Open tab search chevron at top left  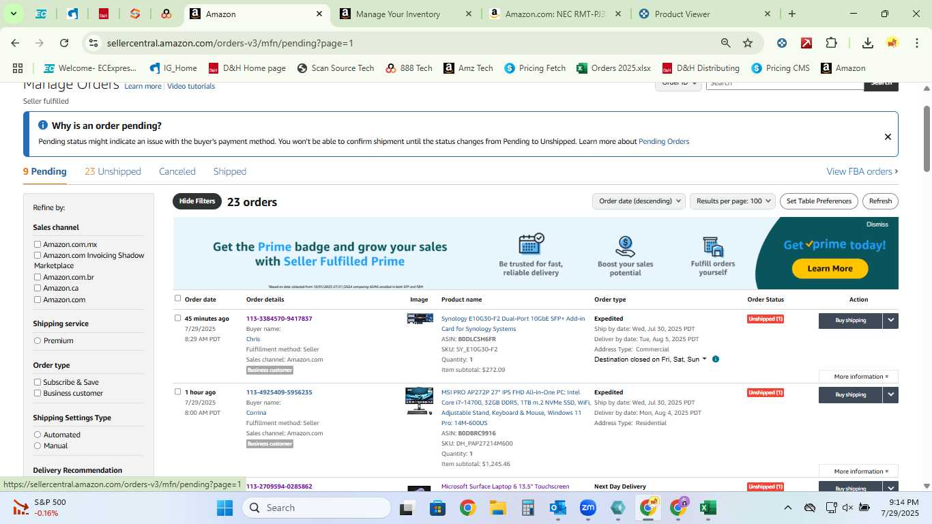[13, 14]
